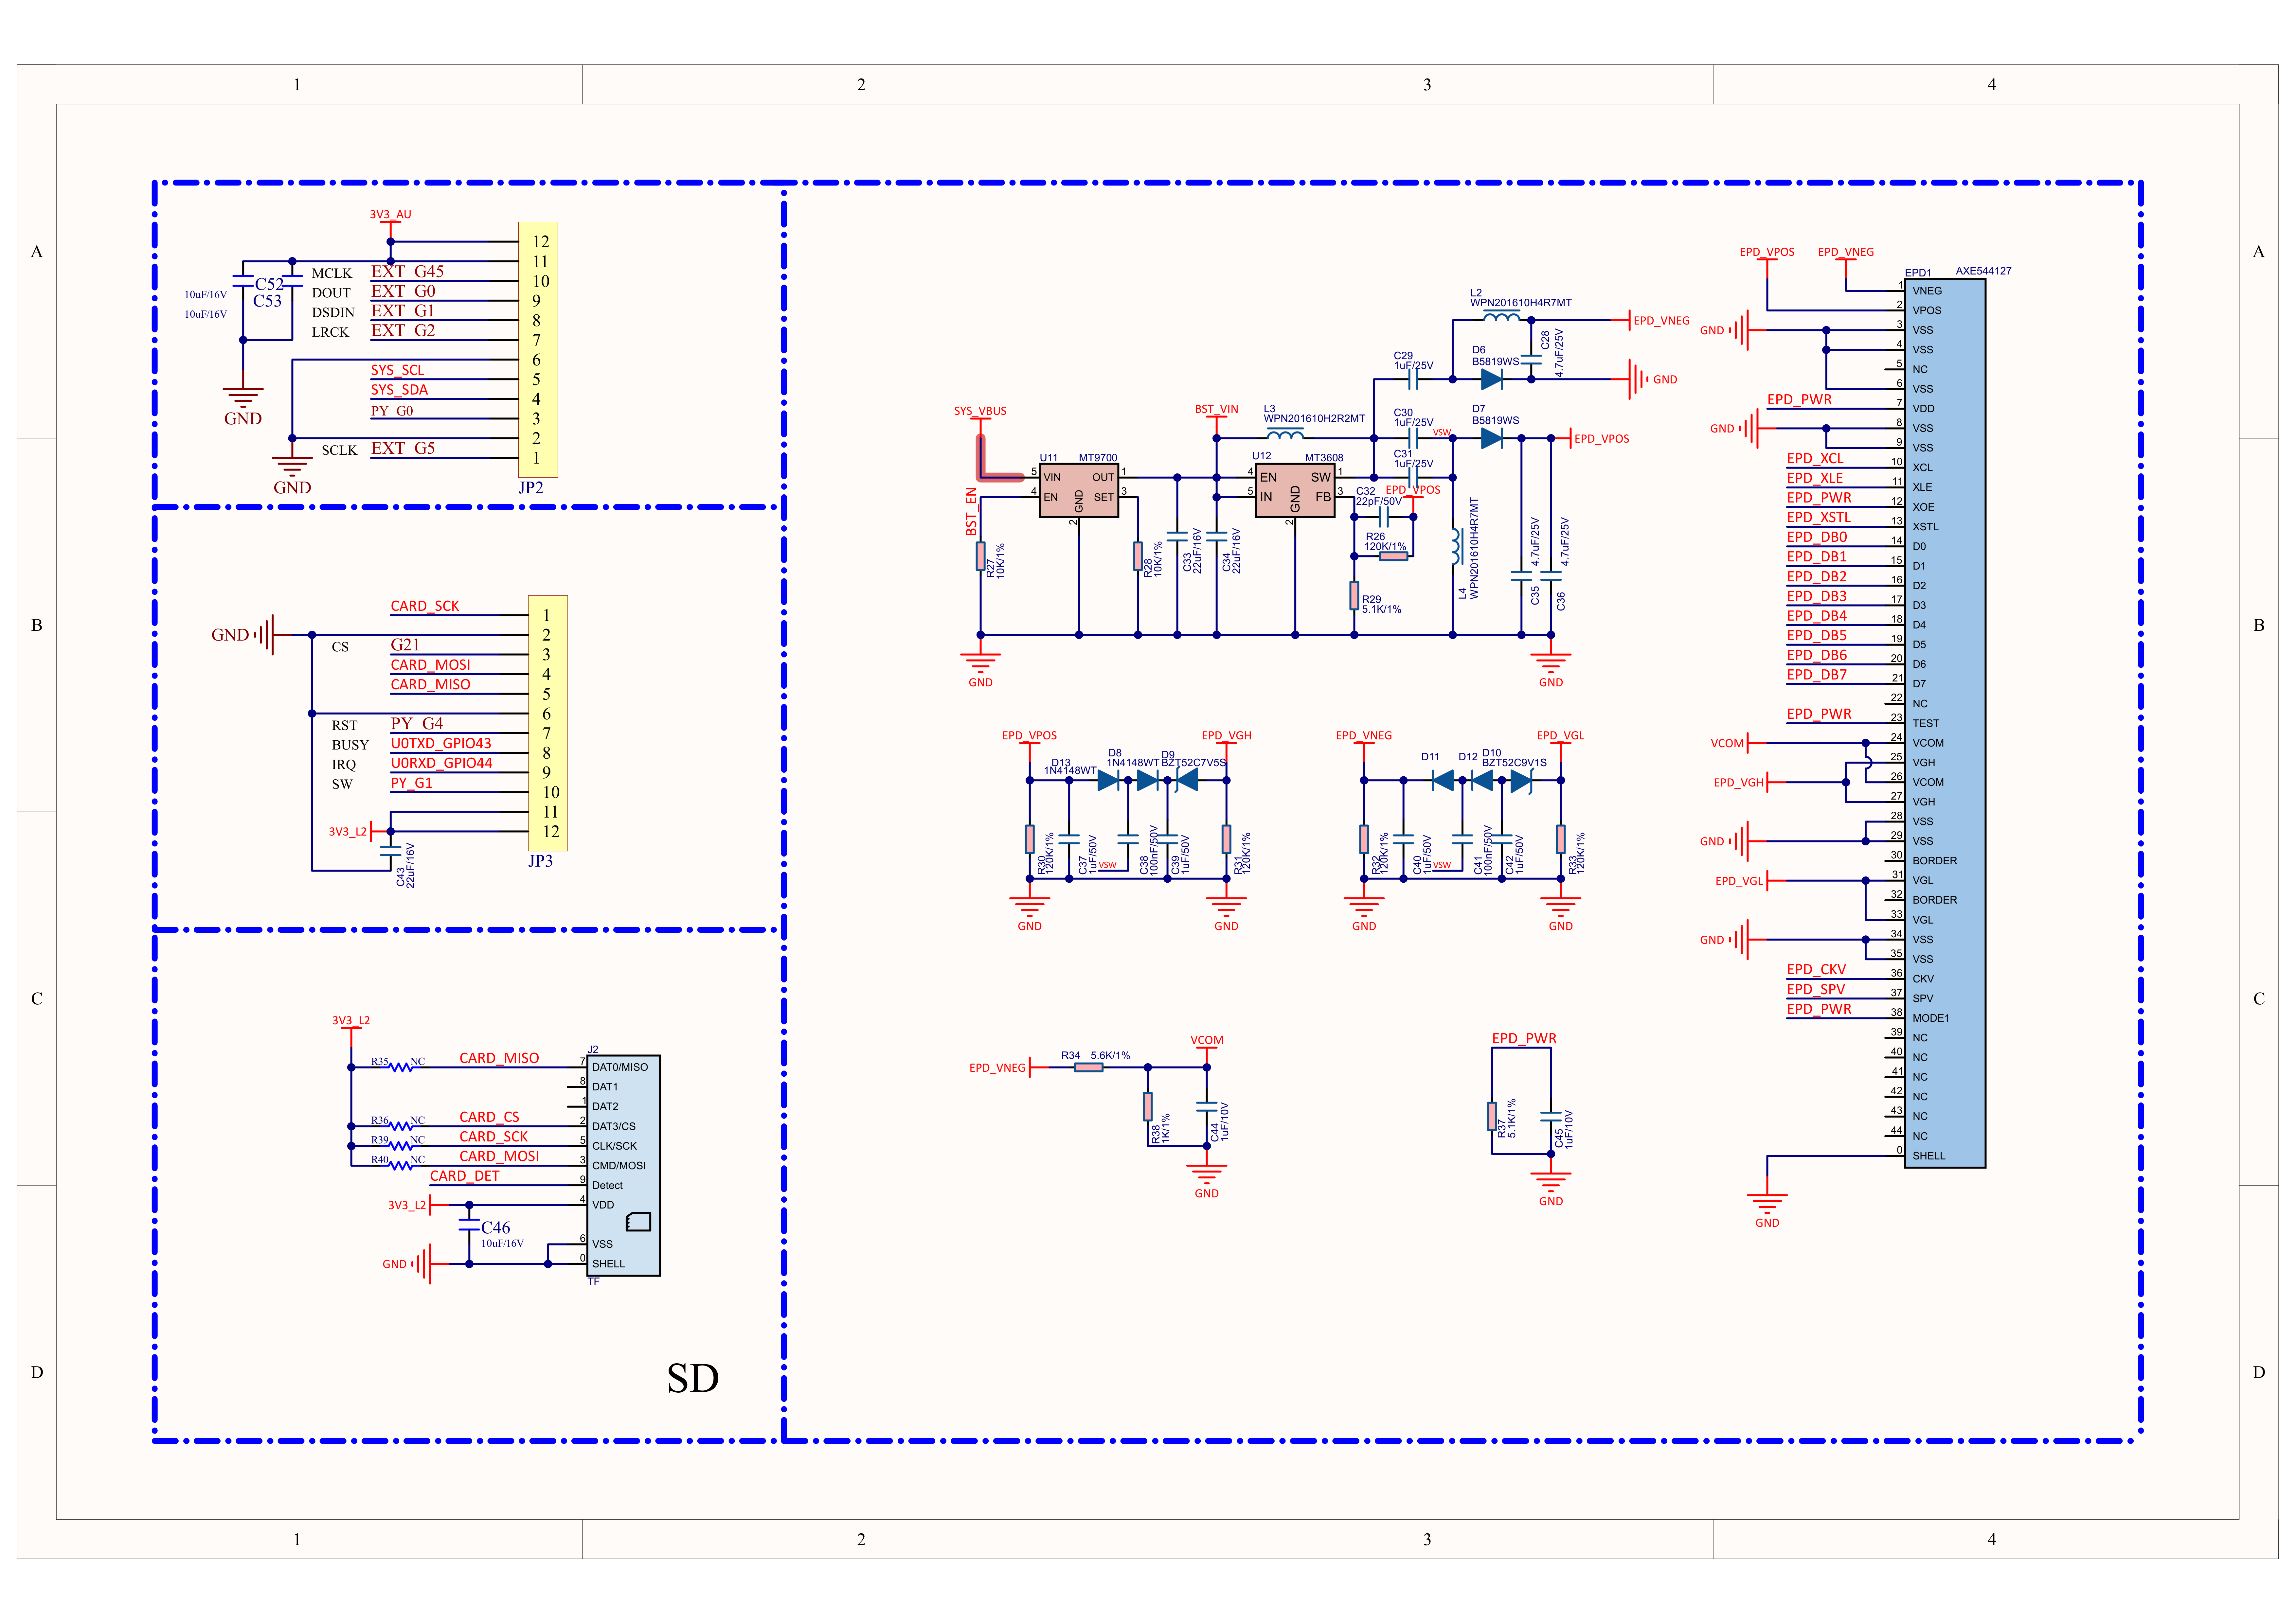Click the J2 TF card socket body

(623, 1165)
